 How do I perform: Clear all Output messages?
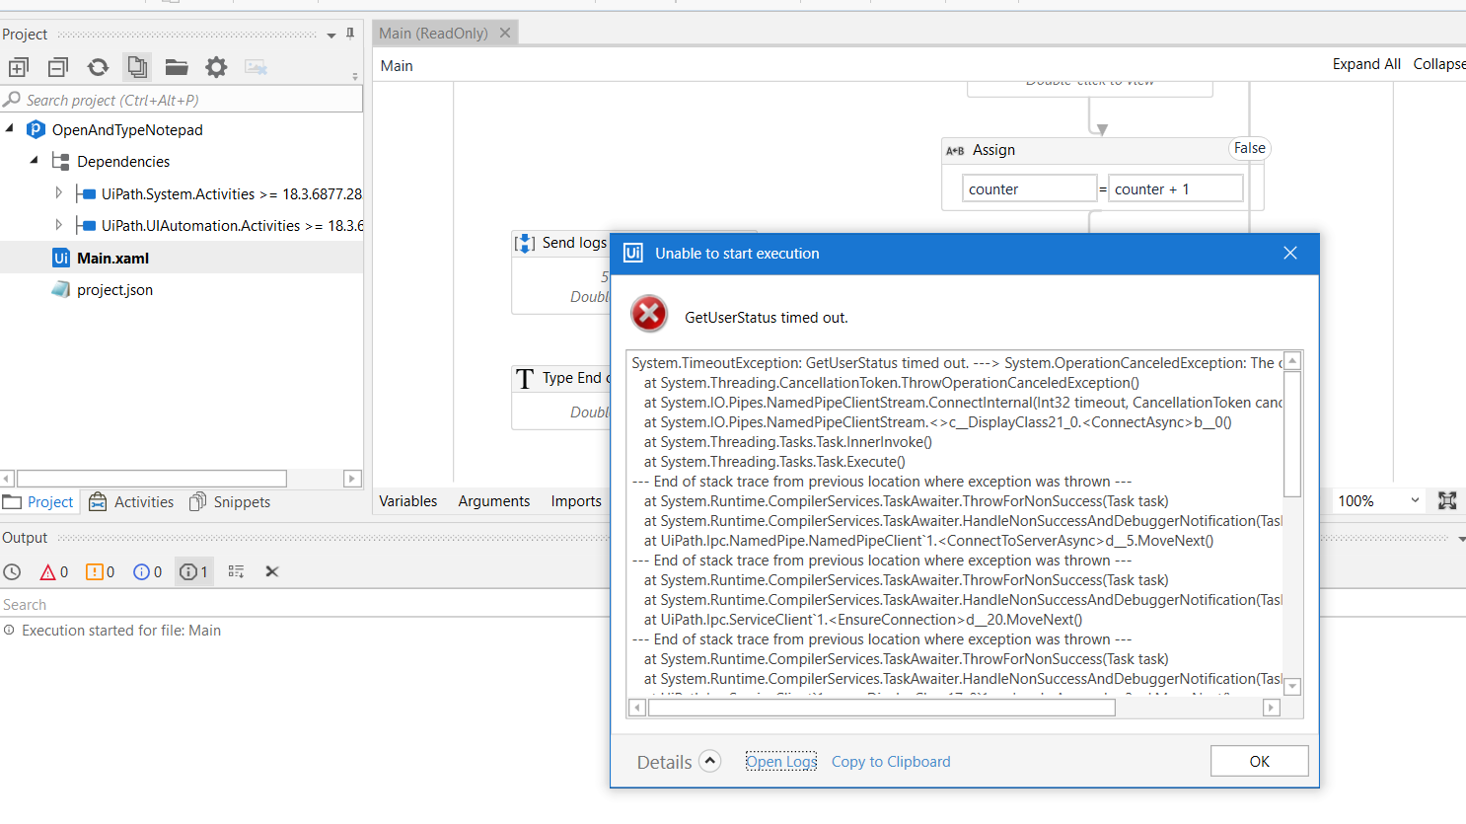tap(272, 571)
